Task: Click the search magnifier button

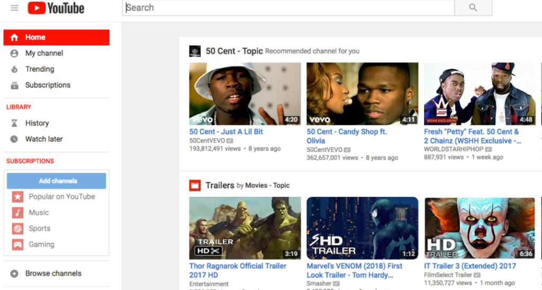Action: click(x=473, y=7)
